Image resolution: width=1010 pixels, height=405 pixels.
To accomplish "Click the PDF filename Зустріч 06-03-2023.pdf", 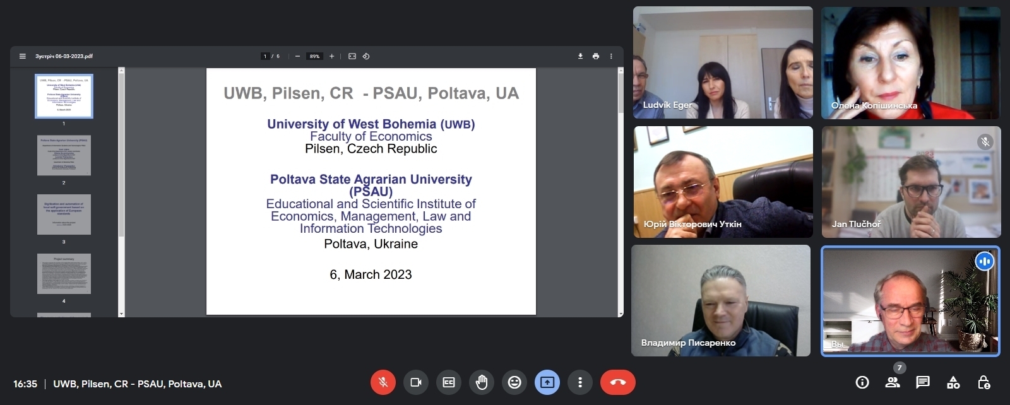I will pyautogui.click(x=64, y=56).
